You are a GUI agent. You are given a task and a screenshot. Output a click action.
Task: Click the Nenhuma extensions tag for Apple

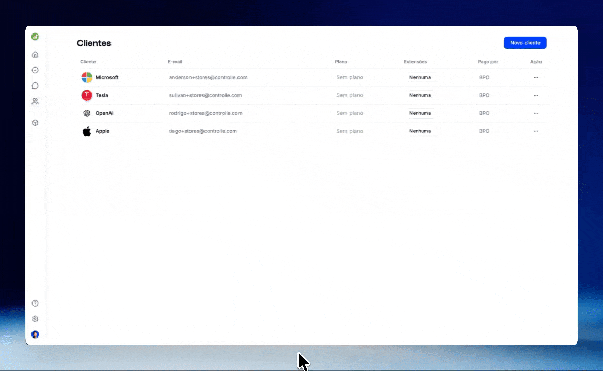pos(420,131)
